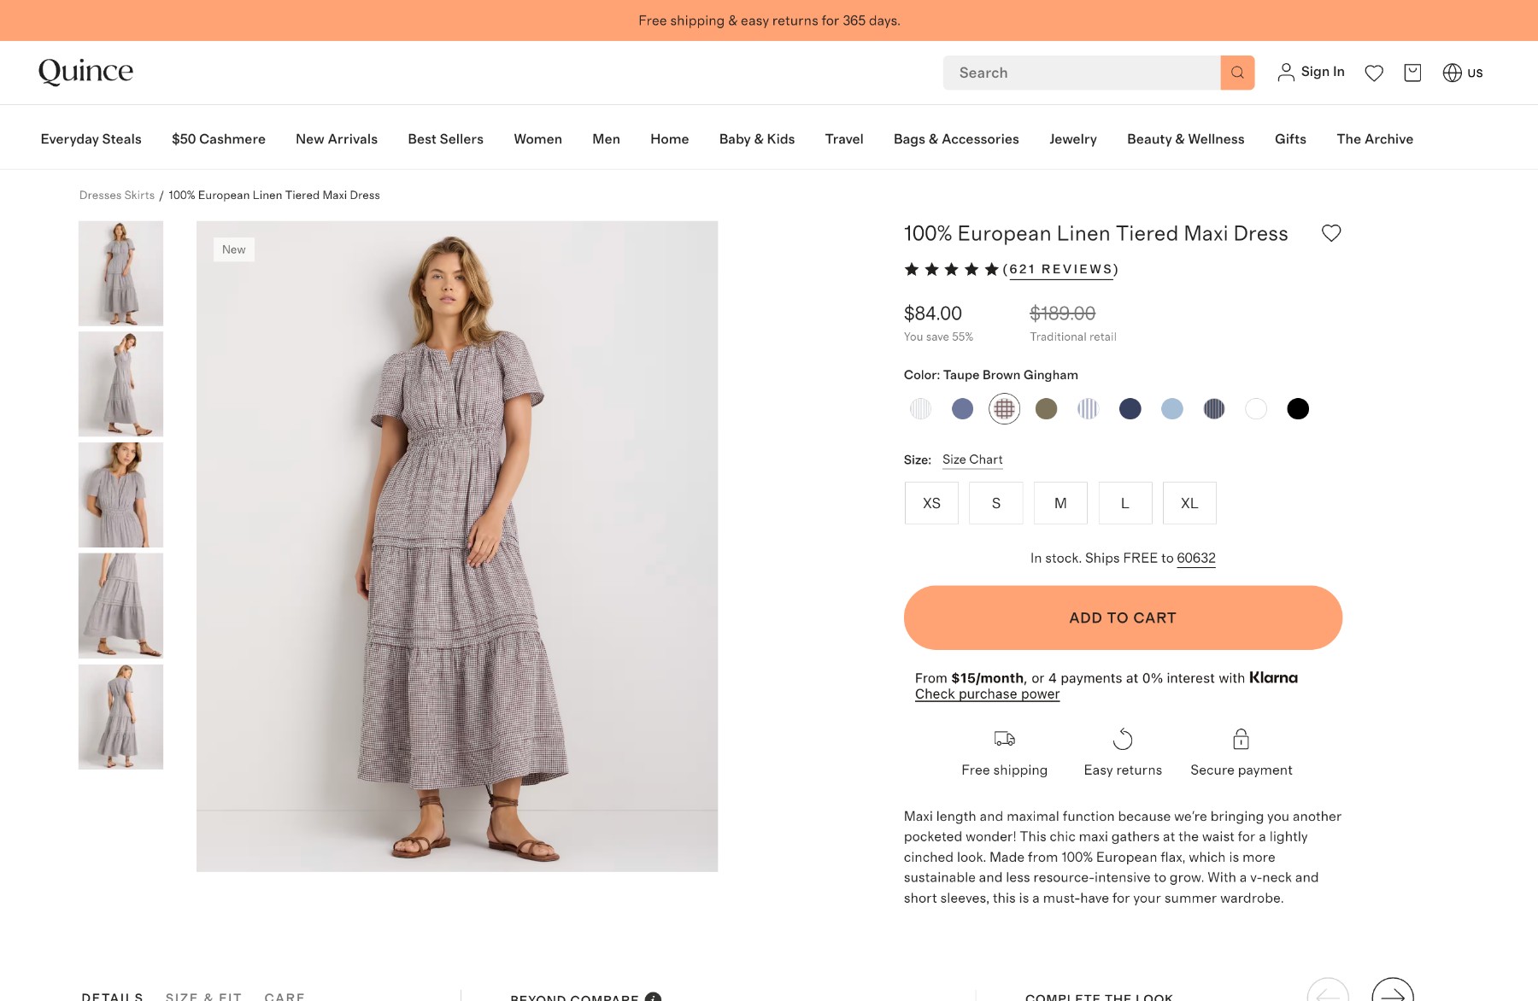Viewport: 1538px width, 1001px height.
Task: Favorite the dress with heart icon
Action: click(1331, 233)
